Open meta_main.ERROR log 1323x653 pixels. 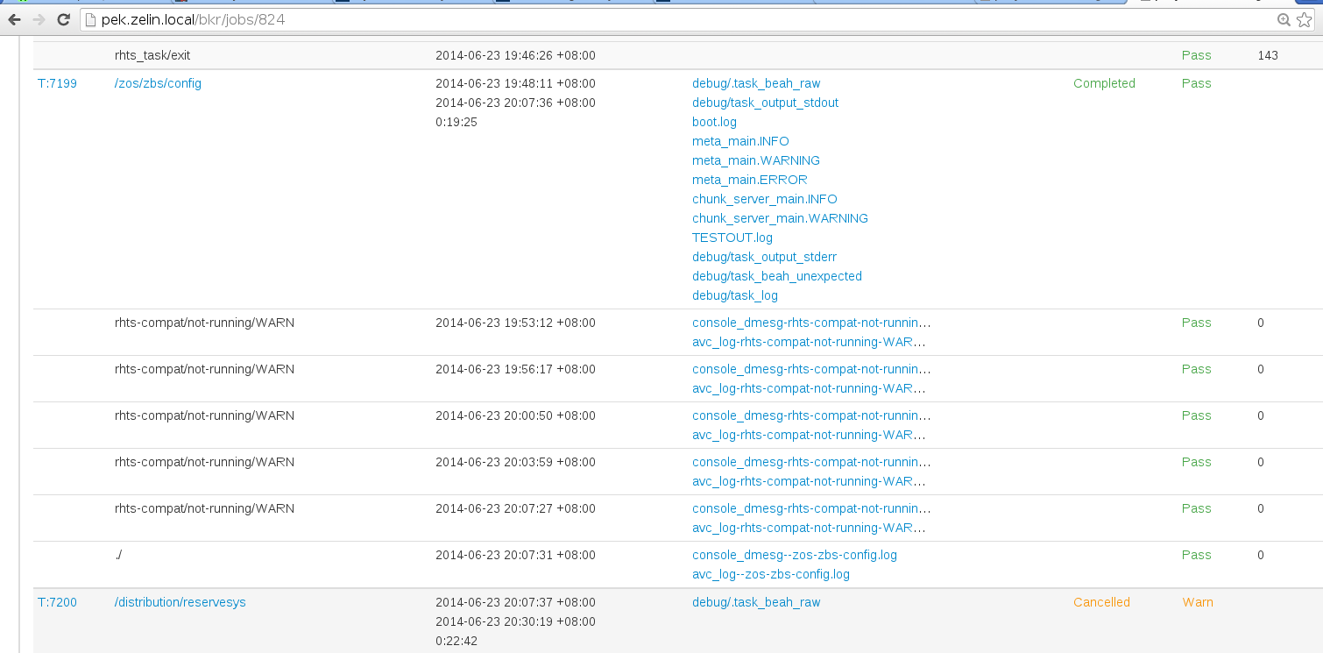[750, 180]
